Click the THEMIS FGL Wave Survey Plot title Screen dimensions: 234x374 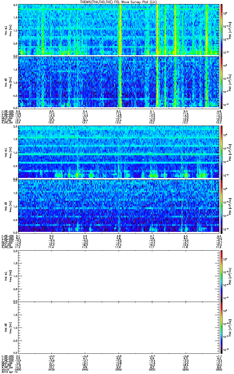[119, 2]
